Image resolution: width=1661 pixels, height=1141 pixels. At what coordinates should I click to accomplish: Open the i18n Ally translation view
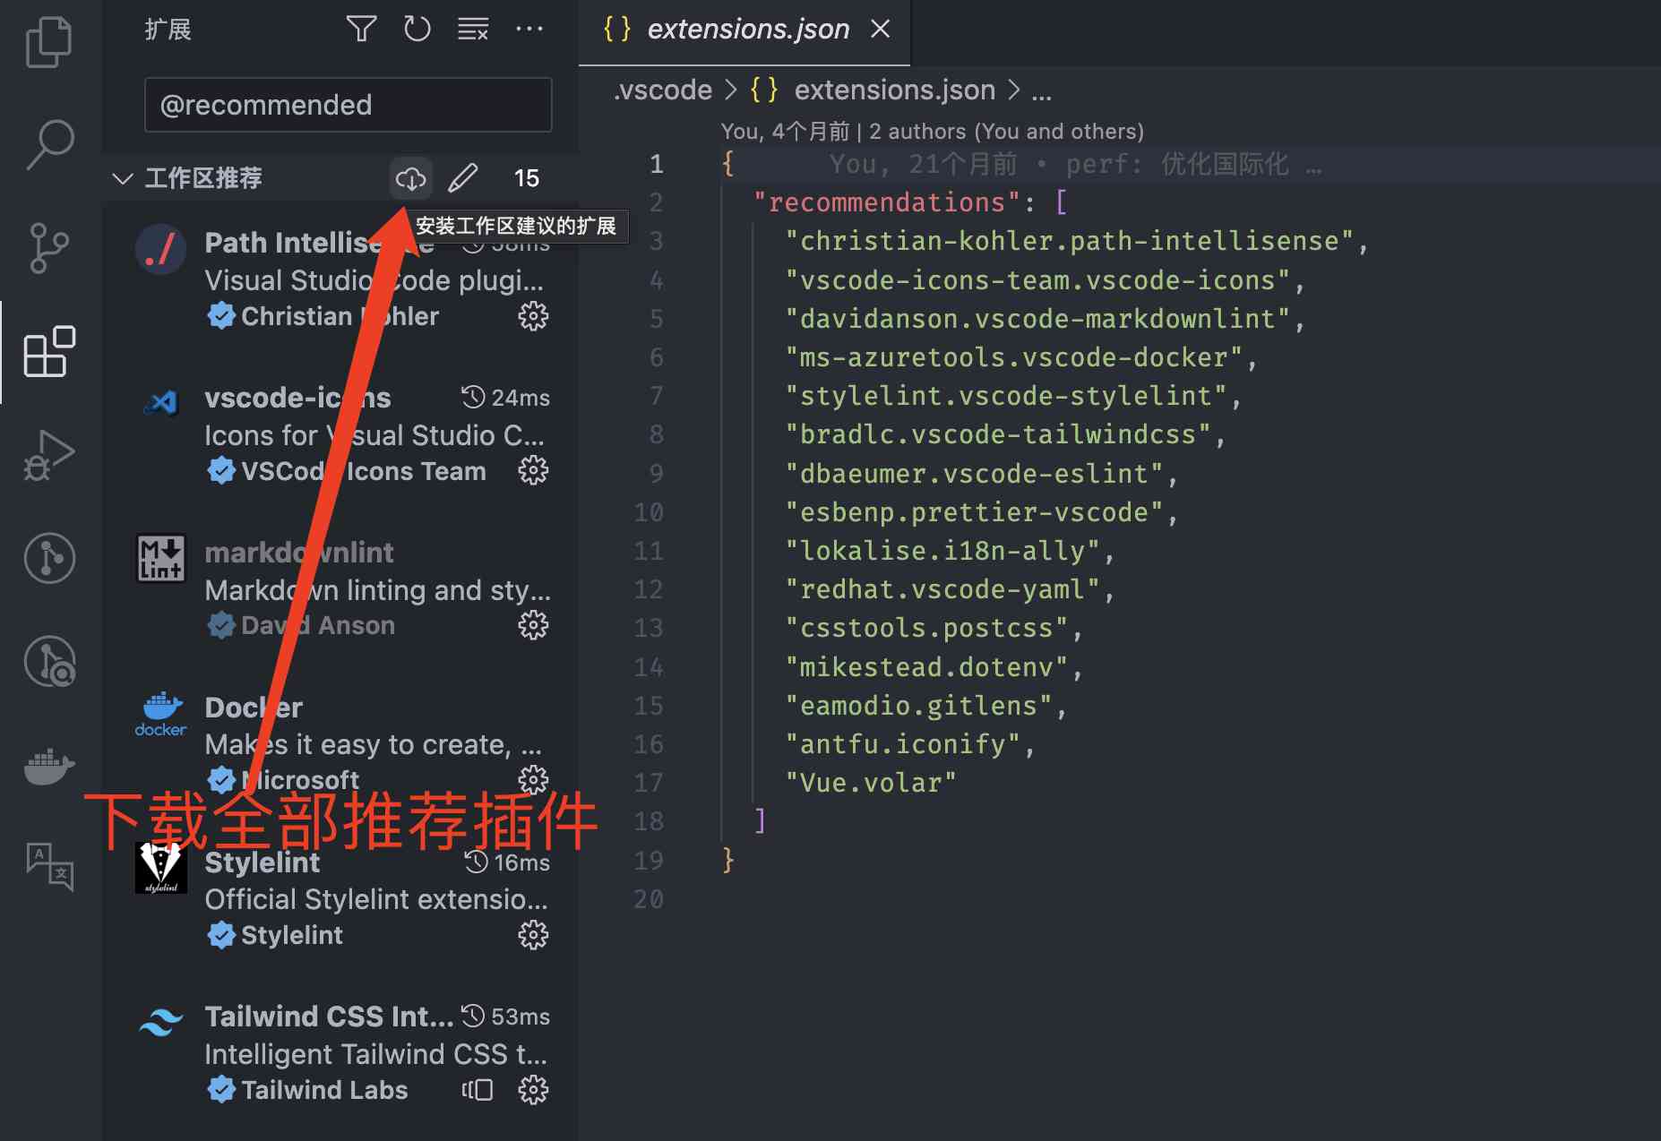tap(48, 866)
